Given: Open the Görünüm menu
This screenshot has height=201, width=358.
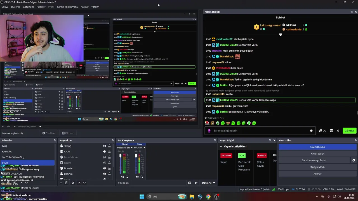Looking at the screenshot, I should [28, 7].
